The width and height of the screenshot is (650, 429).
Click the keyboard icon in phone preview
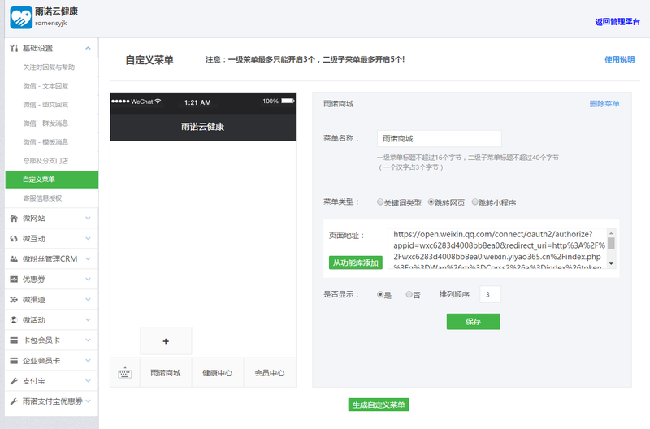(x=124, y=373)
